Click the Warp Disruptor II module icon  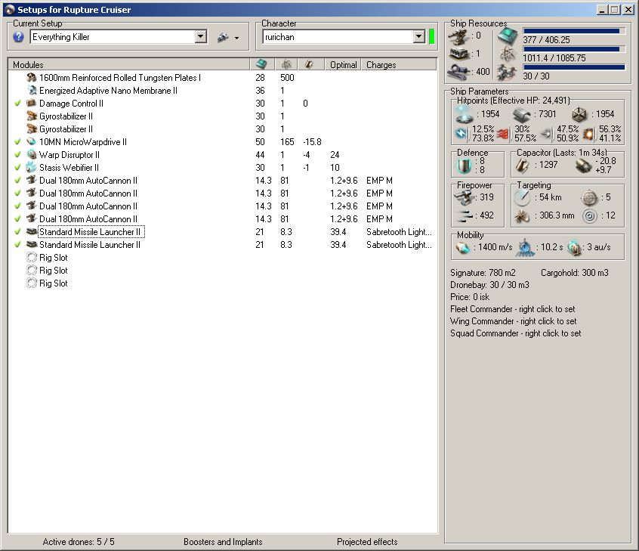tap(31, 155)
